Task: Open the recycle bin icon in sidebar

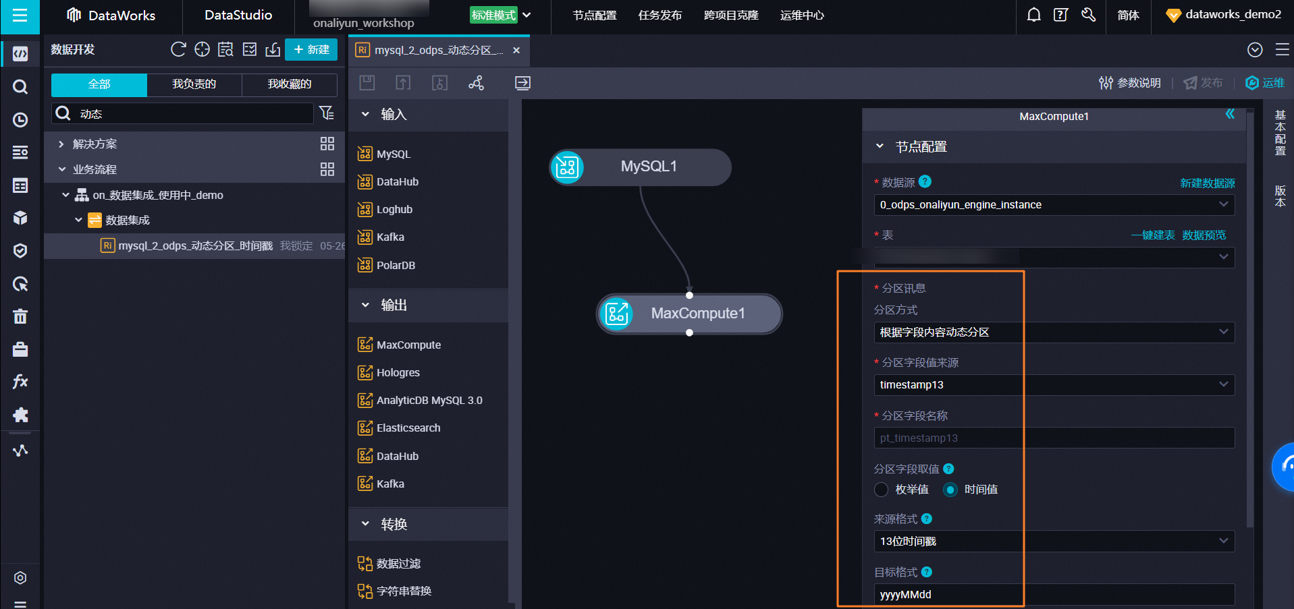Action: point(20,316)
